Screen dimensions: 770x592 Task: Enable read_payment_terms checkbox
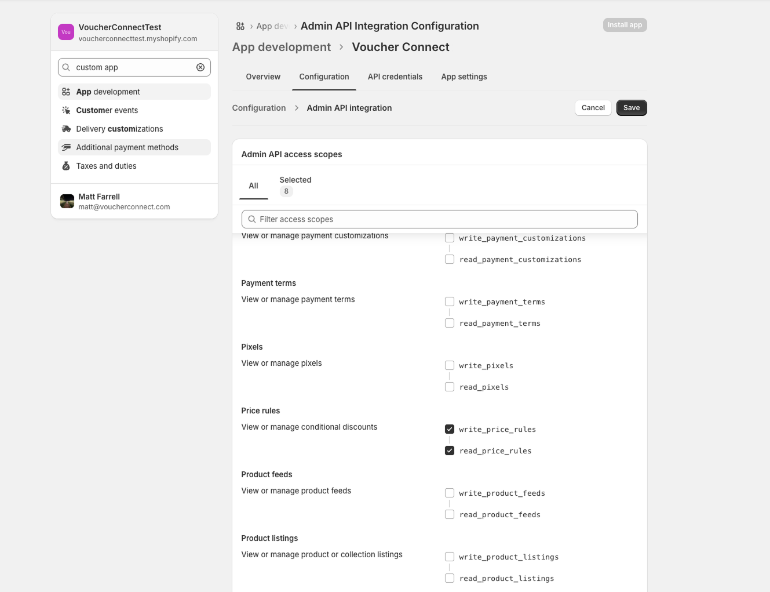pyautogui.click(x=450, y=323)
